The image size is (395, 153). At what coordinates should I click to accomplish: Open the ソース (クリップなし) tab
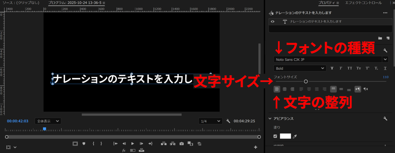[21, 3]
